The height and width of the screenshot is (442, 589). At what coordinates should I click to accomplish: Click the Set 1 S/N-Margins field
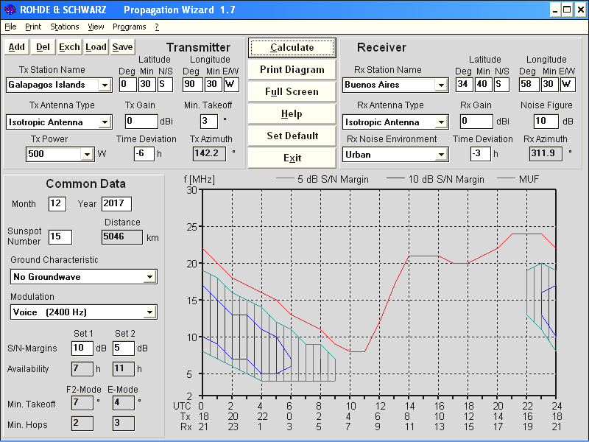pyautogui.click(x=82, y=348)
